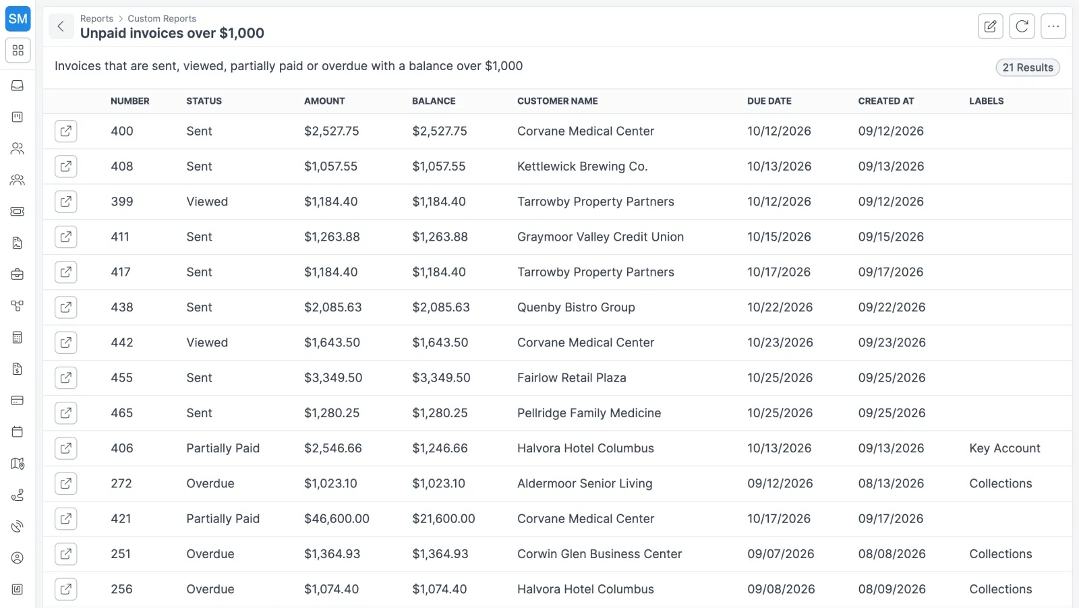Open invoice 256 via its link icon

(66, 588)
